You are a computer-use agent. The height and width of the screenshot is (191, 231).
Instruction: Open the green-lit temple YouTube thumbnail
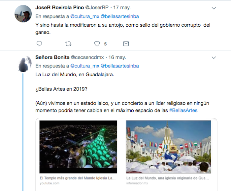78,147
